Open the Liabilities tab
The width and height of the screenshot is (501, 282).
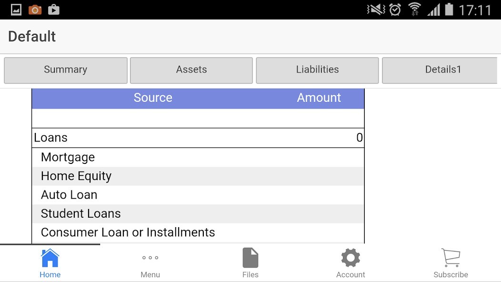click(317, 70)
